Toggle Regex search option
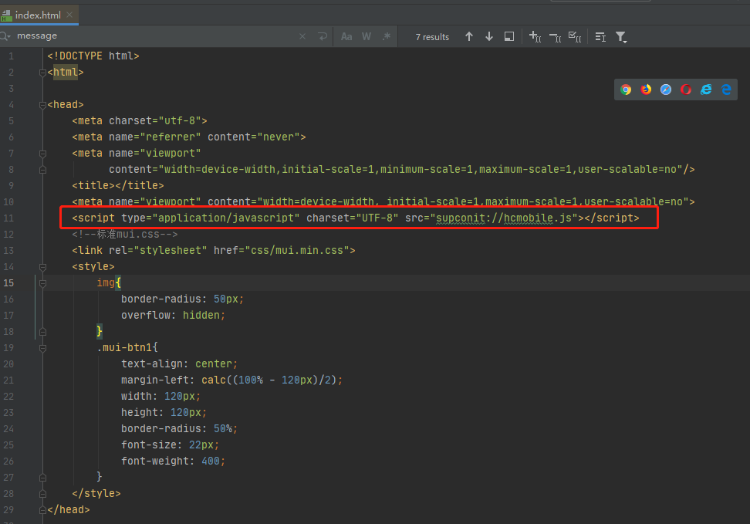The image size is (750, 524). [387, 36]
